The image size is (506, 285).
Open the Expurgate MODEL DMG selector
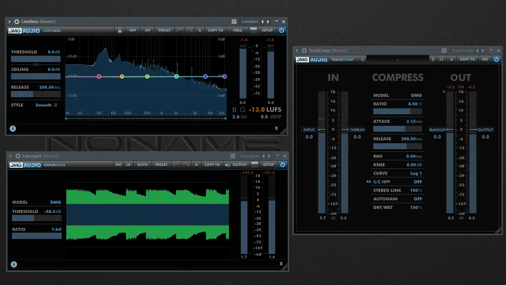coord(56,202)
